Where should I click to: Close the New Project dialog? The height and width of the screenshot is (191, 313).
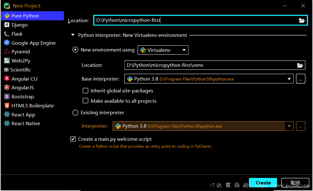coord(303,6)
